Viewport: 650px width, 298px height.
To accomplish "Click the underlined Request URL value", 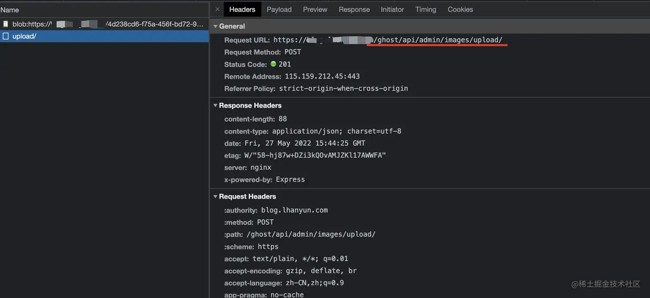I will click(438, 40).
